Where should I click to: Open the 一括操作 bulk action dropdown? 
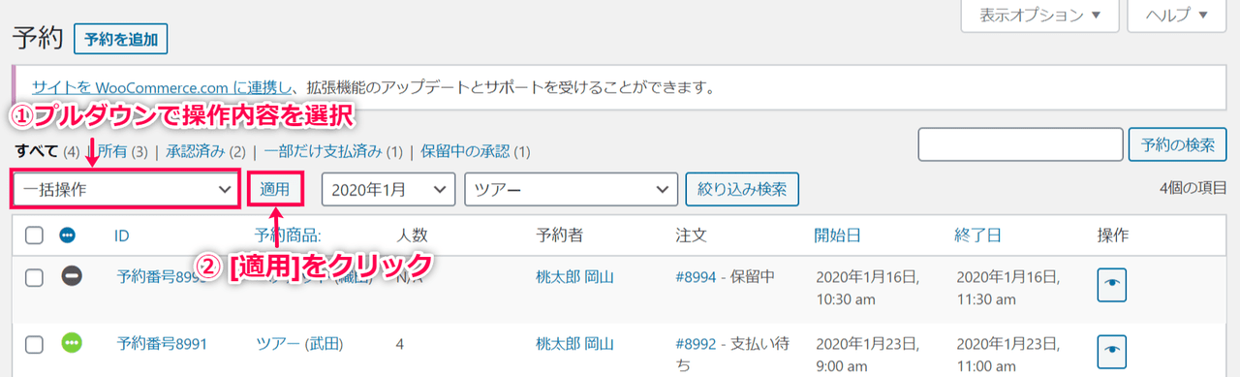125,189
